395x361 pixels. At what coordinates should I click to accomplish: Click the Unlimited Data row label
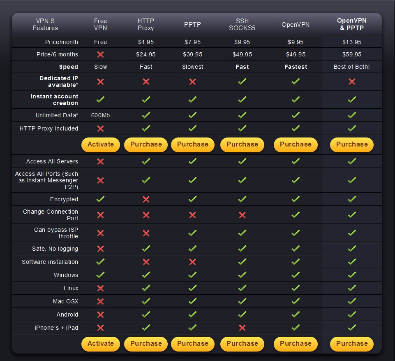coord(57,115)
